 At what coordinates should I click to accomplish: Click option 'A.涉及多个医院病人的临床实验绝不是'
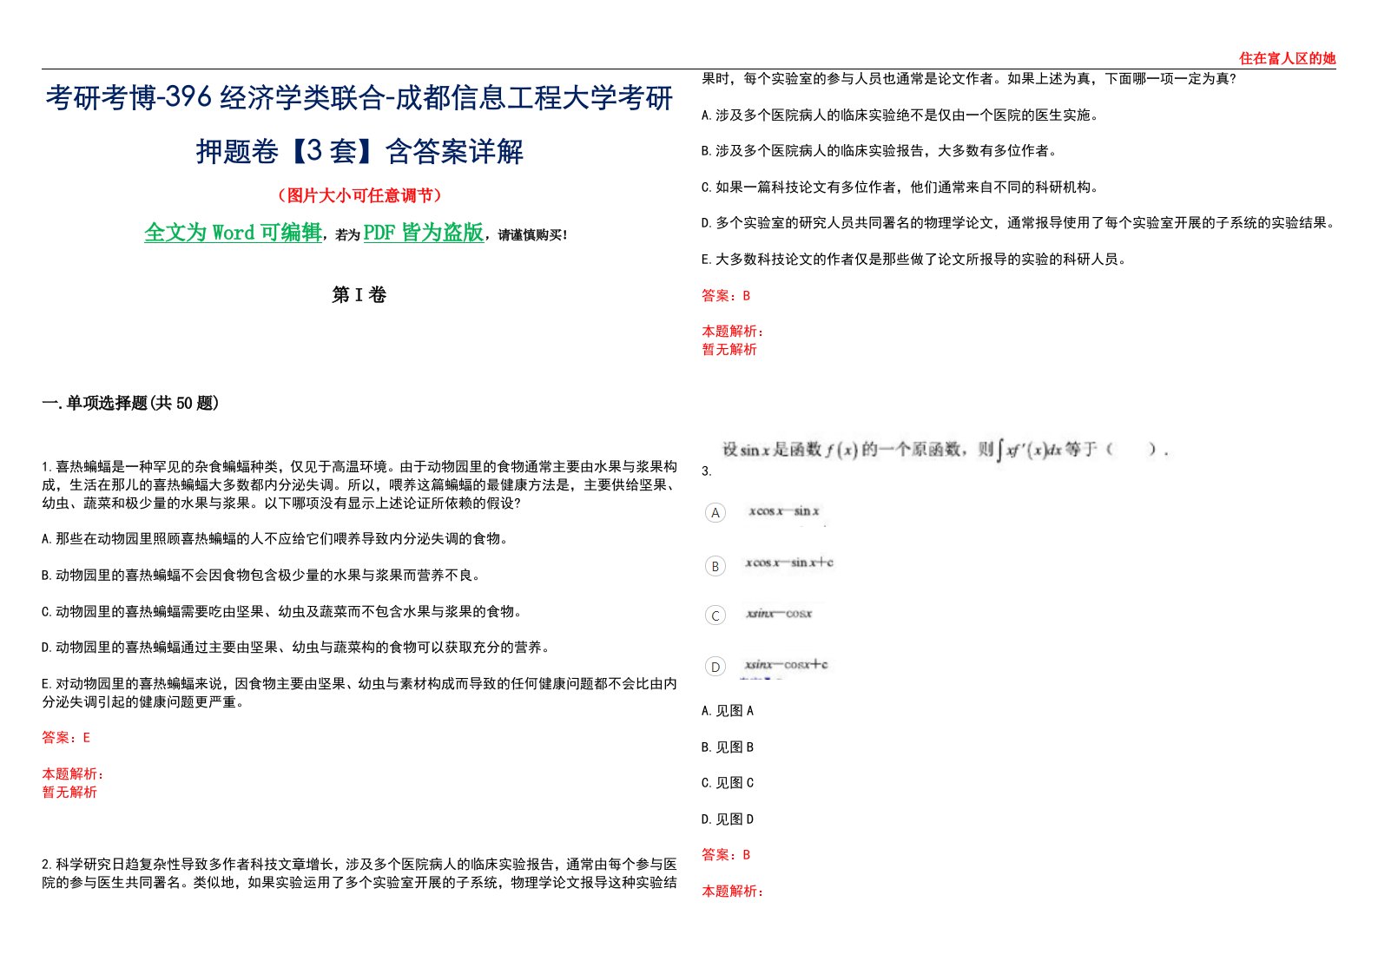click(x=902, y=115)
